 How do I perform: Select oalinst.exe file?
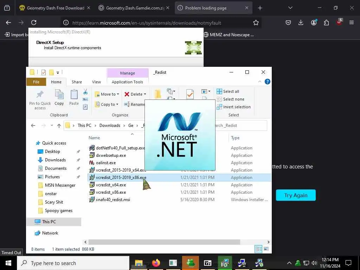click(106, 162)
